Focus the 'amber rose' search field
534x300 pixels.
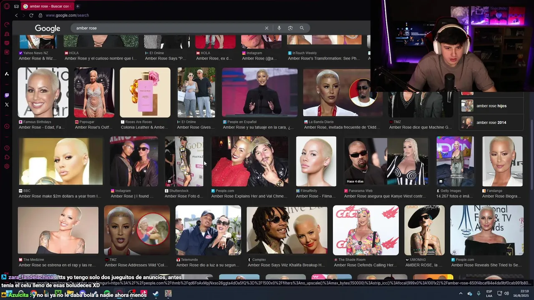(x=167, y=28)
